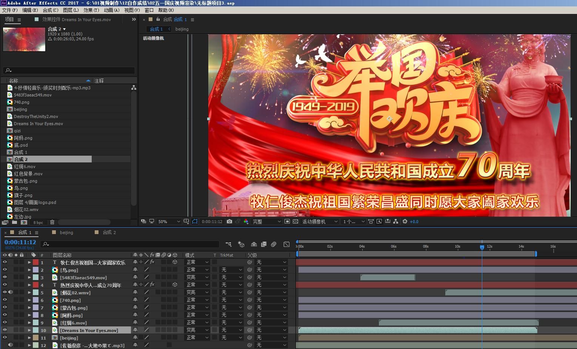Toggle Frame Blending for the composition
This screenshot has width=577, height=349.
tap(264, 244)
